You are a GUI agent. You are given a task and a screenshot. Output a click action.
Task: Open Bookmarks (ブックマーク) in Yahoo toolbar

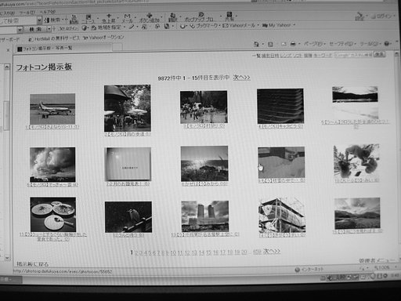coord(204,26)
